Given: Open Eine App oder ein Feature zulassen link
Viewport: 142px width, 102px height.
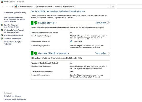Looking at the screenshot, I should coord(14,20).
